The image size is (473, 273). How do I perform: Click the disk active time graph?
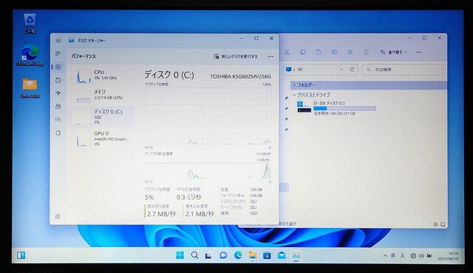pos(208,117)
